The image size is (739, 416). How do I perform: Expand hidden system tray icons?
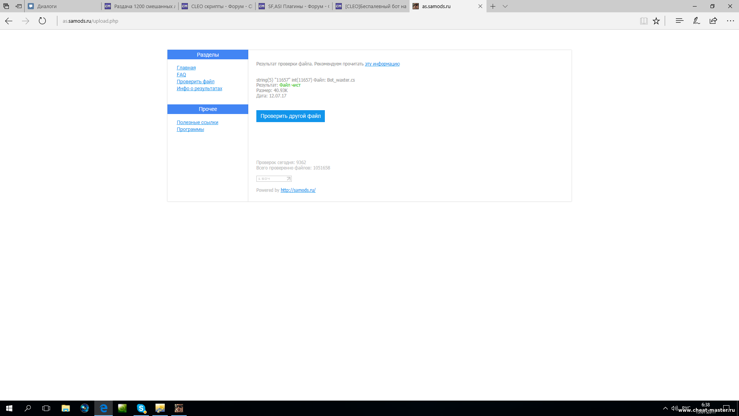tap(665, 408)
